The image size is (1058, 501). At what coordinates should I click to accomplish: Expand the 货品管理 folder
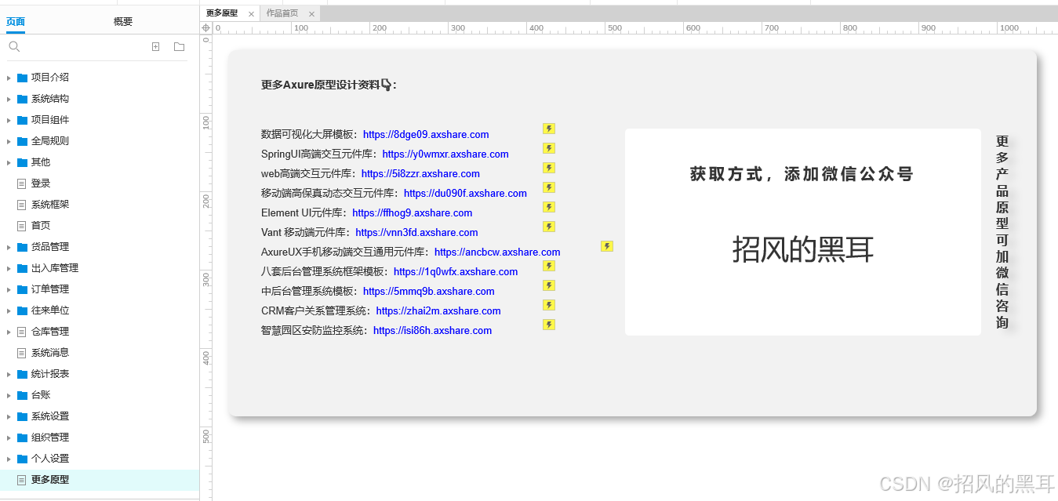(9, 247)
